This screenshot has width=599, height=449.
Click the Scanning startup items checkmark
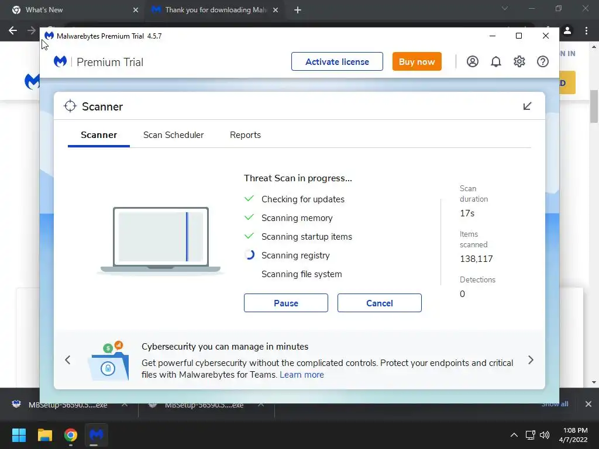click(x=249, y=236)
